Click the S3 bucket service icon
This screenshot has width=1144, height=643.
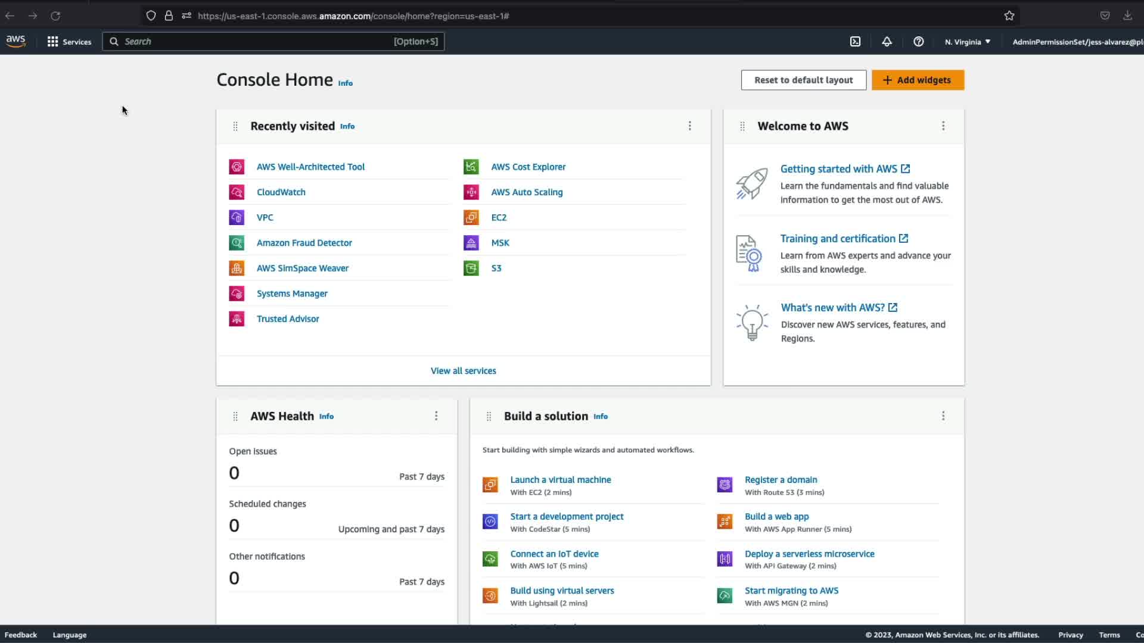(471, 269)
